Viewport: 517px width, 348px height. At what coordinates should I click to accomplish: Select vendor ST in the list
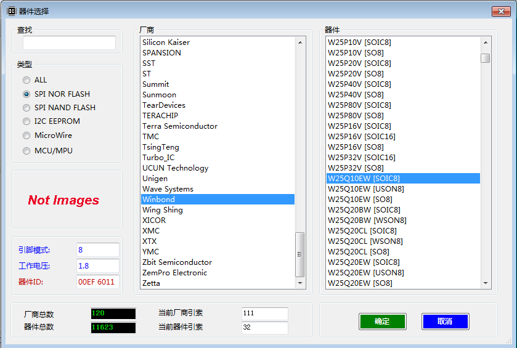click(218, 74)
